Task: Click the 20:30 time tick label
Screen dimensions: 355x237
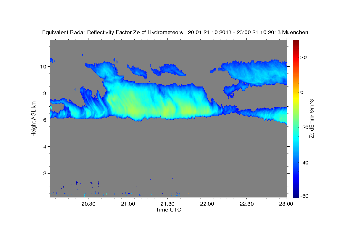Action: tap(88, 204)
